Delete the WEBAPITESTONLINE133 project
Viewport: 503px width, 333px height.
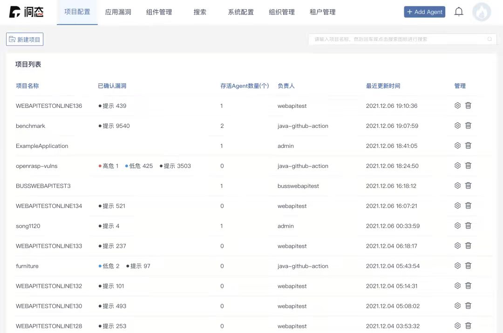468,246
